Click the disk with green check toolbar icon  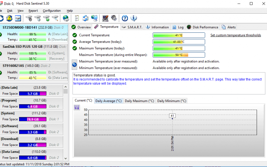(x=46, y=18)
